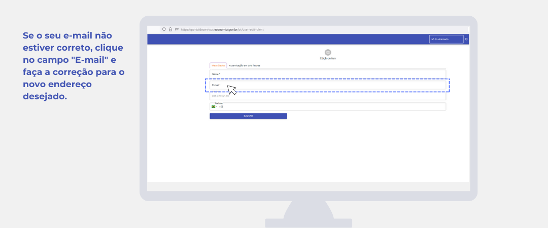This screenshot has width=548, height=228.
Task: Click the refresh icon beside Nº do chamado
Action: pos(466,39)
